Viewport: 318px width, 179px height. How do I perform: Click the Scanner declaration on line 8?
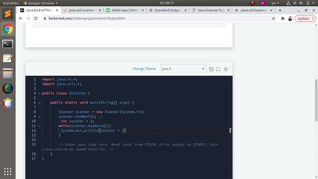pyautogui.click(x=101, y=112)
